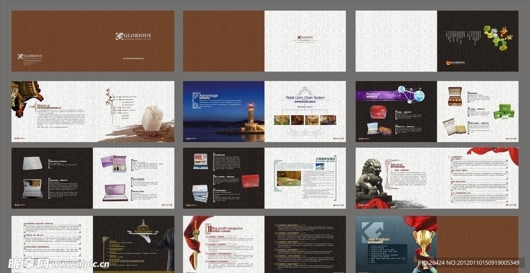Select the green floral artwork on black page
Screen dimensions: 530x273
497,38
